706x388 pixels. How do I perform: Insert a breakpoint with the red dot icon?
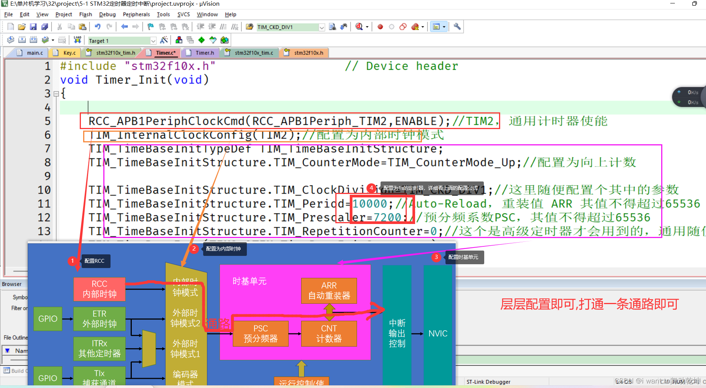click(380, 27)
